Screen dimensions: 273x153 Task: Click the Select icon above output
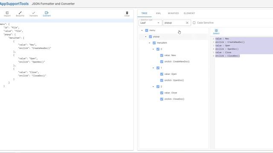tap(216, 31)
